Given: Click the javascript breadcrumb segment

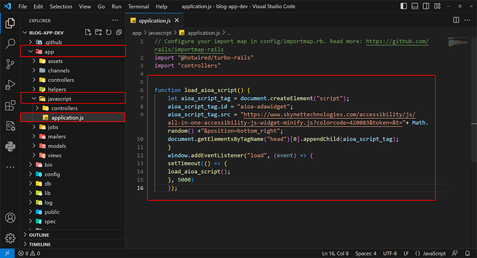Looking at the screenshot, I should point(160,33).
